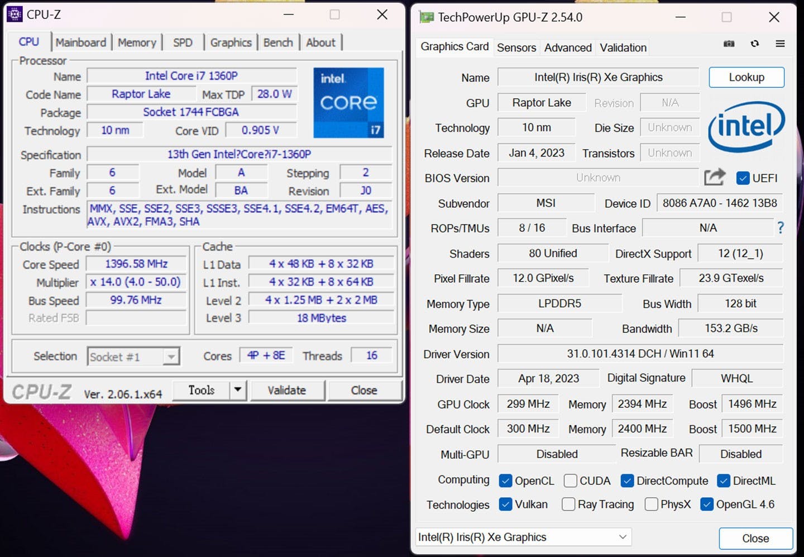
Task: Click the Cores value 4P + 8E
Action: tap(266, 355)
